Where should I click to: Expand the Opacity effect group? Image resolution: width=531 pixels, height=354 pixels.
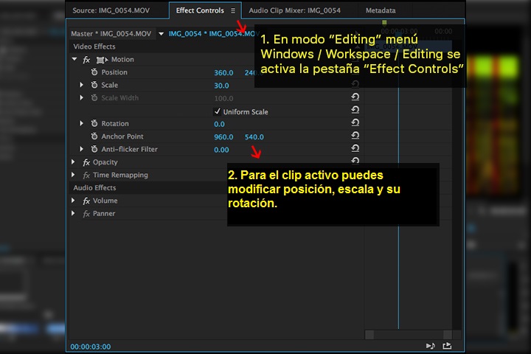tap(73, 162)
